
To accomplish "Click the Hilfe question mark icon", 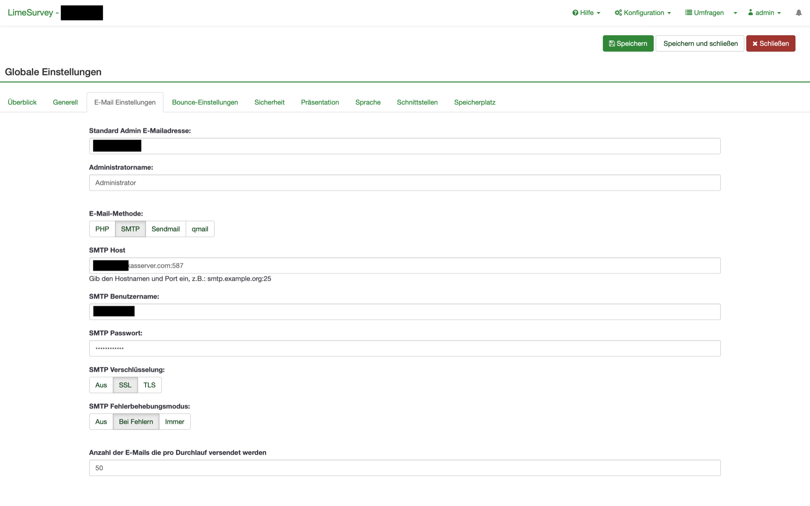I will coord(575,13).
